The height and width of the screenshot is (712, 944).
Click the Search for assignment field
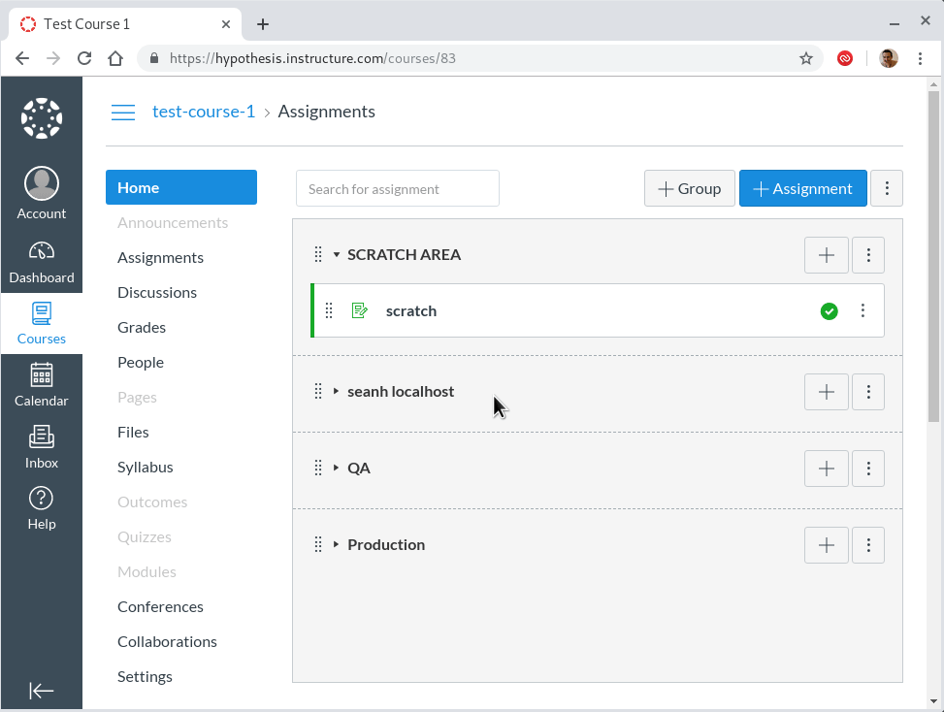click(397, 189)
